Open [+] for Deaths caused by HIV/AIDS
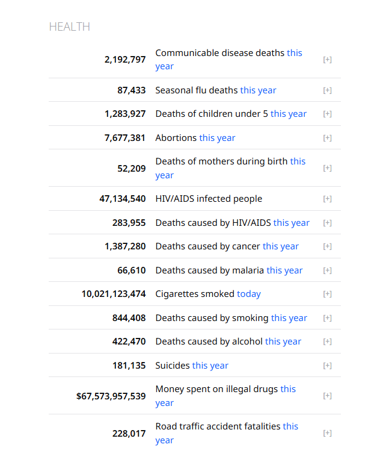This screenshot has width=389, height=468. [327, 223]
